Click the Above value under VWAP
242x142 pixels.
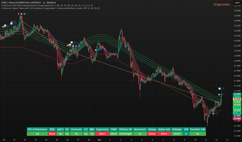(x=114, y=134)
